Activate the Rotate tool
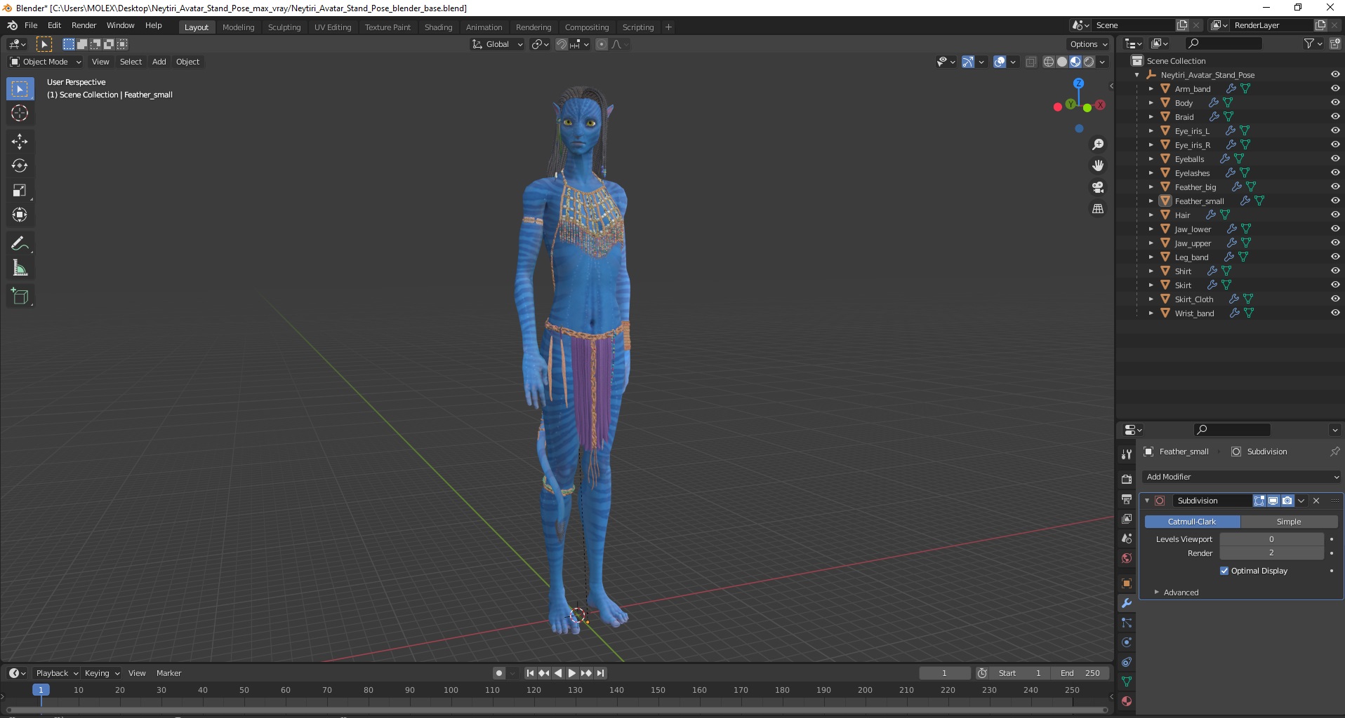 pos(20,166)
